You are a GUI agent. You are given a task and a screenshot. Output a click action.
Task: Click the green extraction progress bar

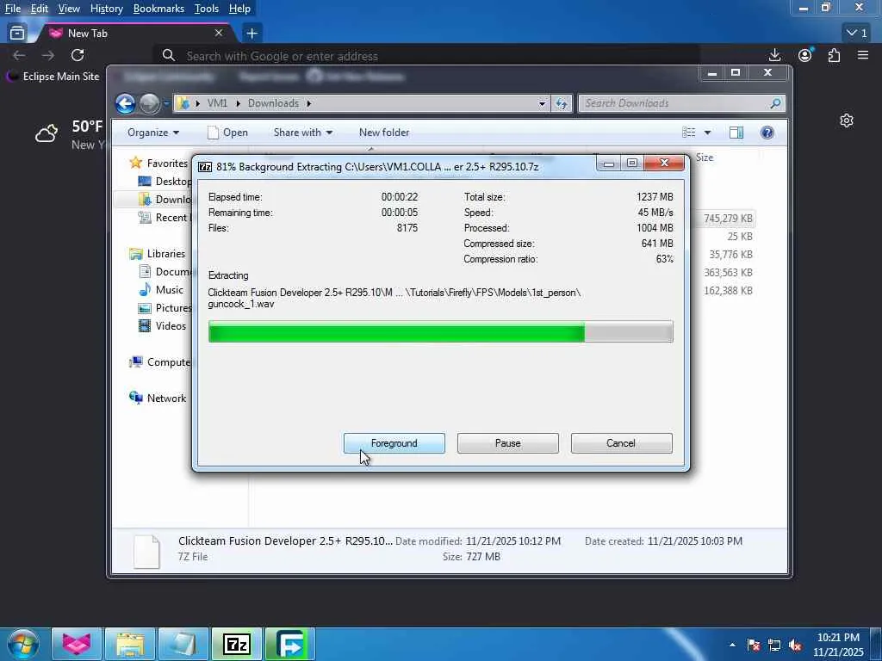[x=440, y=331]
